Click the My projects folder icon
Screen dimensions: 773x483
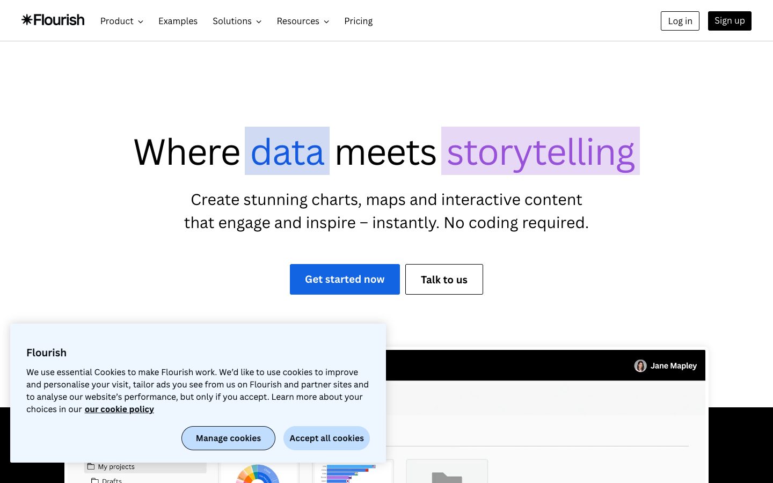[91, 466]
